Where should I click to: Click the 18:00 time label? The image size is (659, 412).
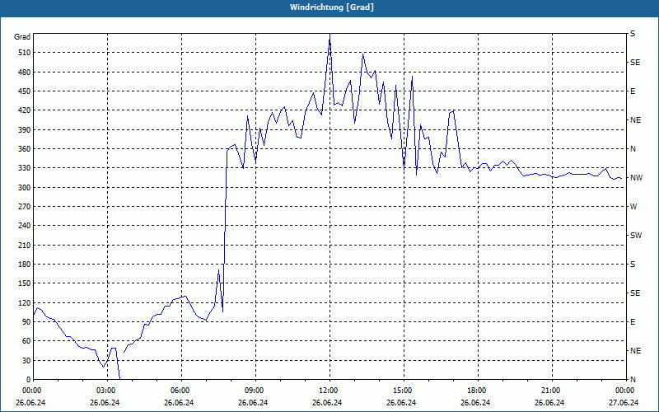[x=476, y=391]
